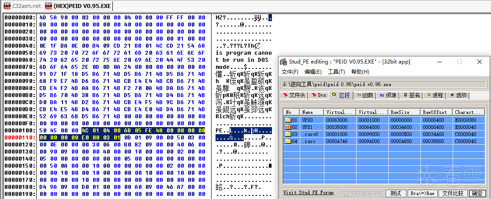Image resolution: width=491 pixels, height=199 pixels.
Task: Select section name .rsrc0
Action: pyautogui.click(x=310, y=135)
